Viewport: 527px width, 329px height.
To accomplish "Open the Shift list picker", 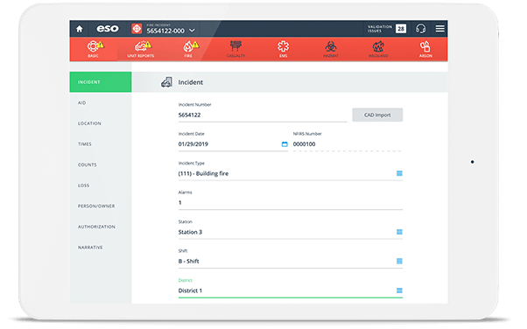I will coord(399,261).
